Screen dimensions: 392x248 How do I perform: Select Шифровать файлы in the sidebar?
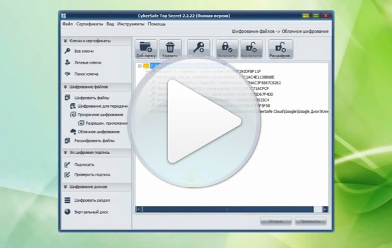click(x=87, y=98)
